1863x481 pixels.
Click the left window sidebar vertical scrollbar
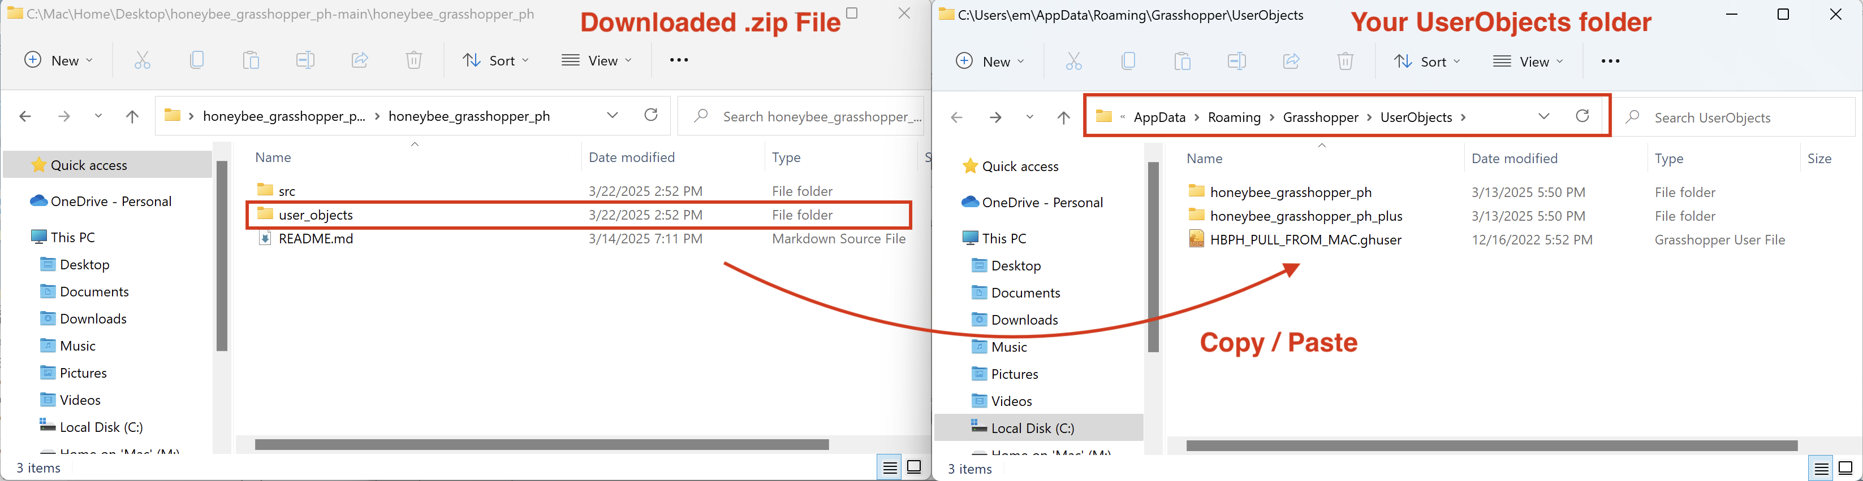[222, 256]
